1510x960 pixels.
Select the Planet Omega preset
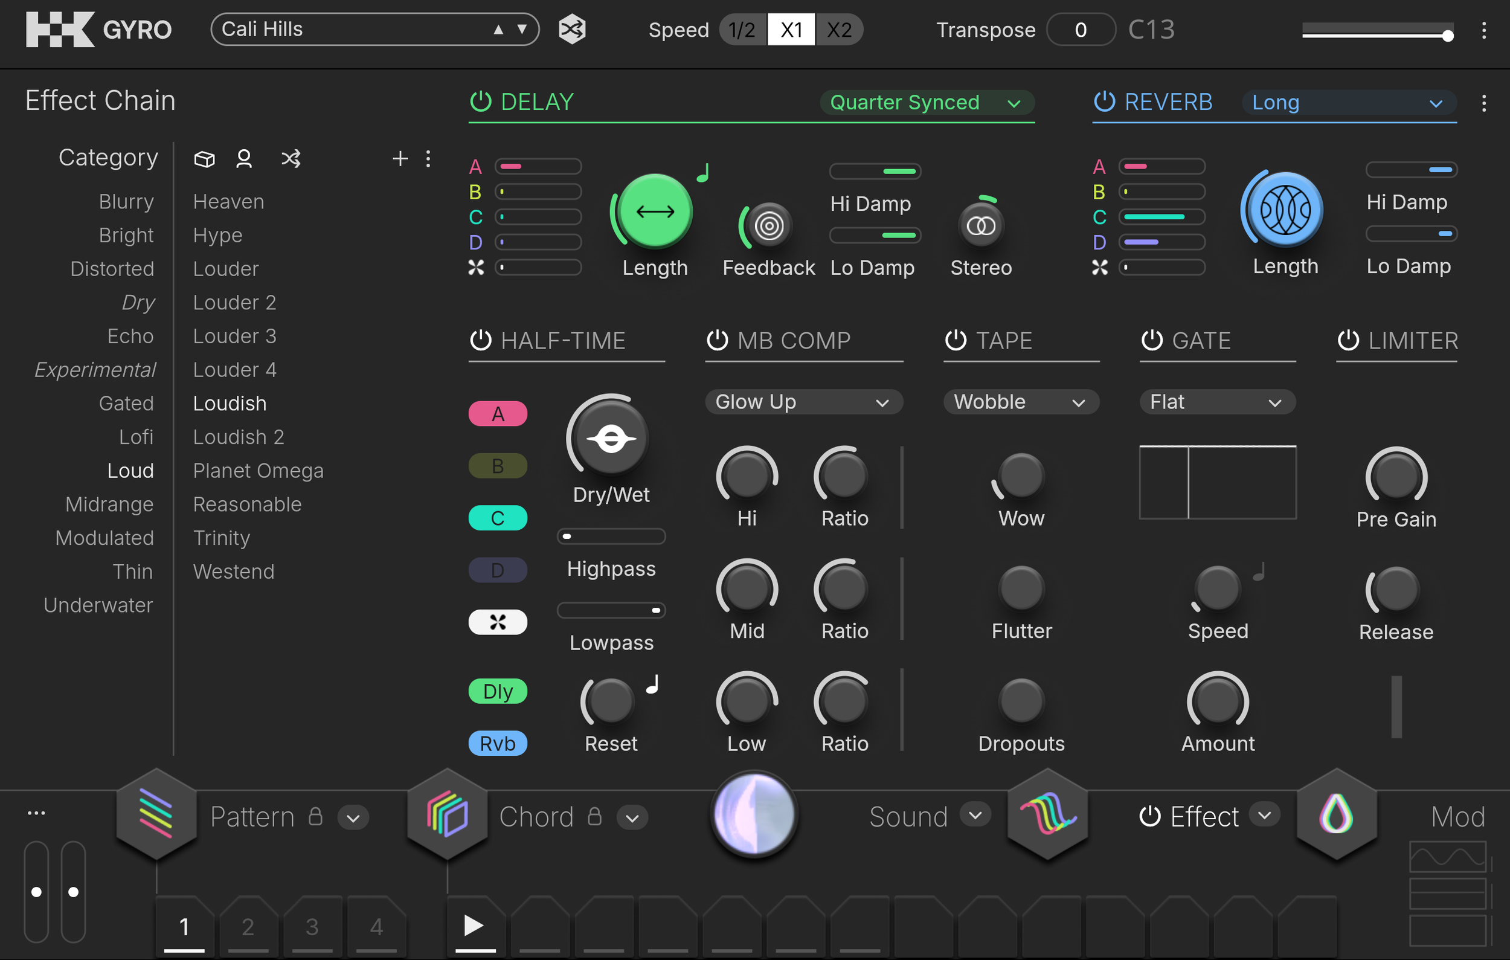tap(258, 471)
